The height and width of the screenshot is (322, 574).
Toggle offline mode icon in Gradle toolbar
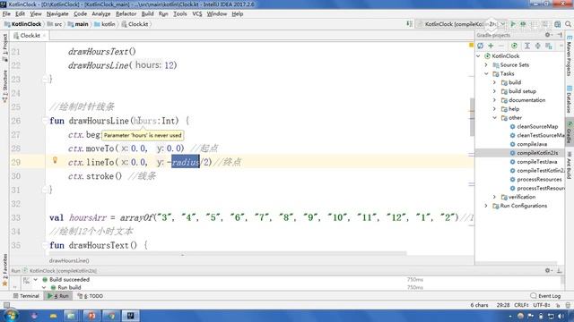(548, 46)
